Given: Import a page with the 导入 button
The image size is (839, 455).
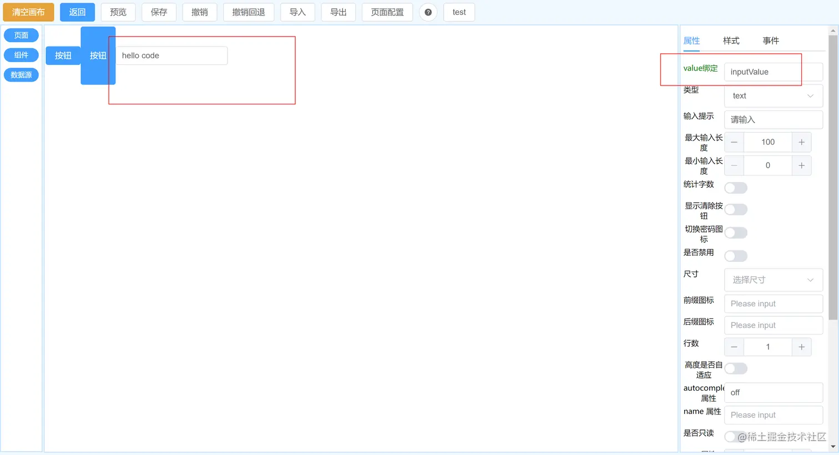Looking at the screenshot, I should tap(297, 12).
